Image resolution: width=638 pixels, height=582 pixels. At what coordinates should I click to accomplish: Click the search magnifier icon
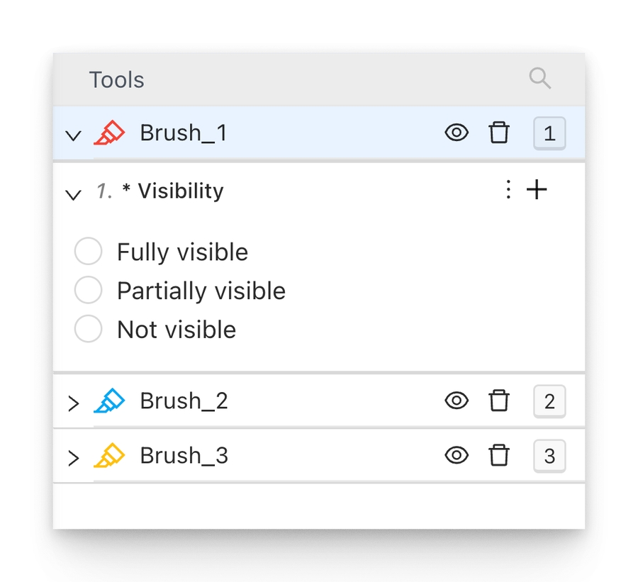(540, 79)
